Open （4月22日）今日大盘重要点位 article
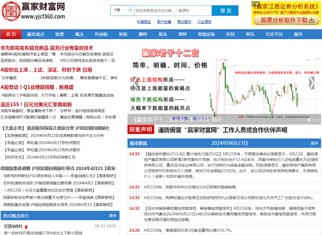Image resolution: width=322 pixels, height=235 pixels. tap(49, 190)
